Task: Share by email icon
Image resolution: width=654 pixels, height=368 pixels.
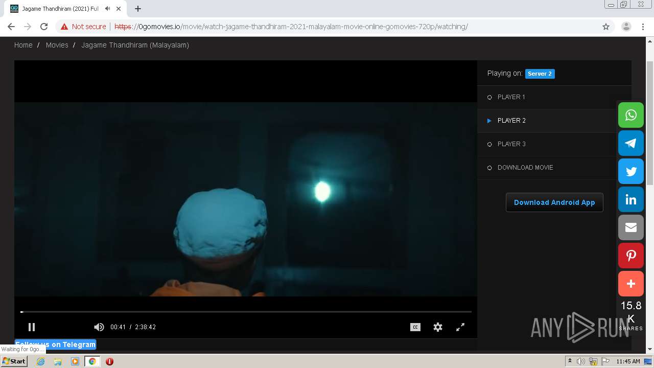Action: point(631,227)
